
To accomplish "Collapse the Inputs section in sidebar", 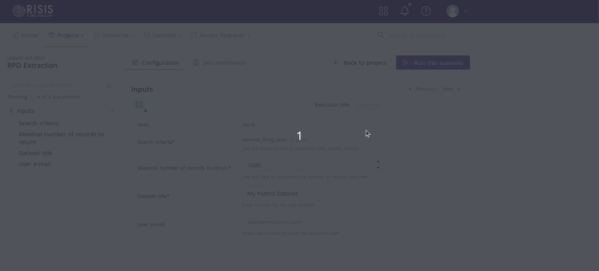I will 112,111.
